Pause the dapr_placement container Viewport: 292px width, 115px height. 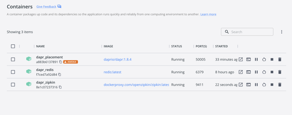pos(256,59)
